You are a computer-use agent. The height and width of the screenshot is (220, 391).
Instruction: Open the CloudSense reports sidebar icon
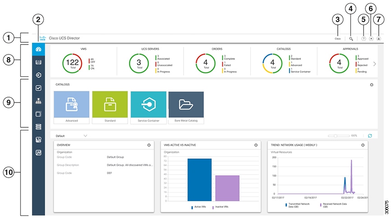click(x=38, y=140)
